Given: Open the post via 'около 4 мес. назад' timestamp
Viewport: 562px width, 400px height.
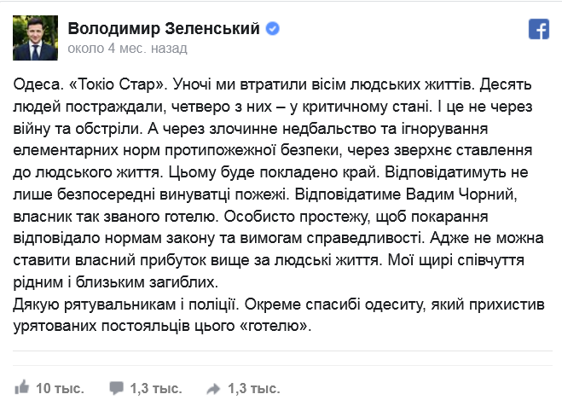Looking at the screenshot, I should (x=127, y=48).
